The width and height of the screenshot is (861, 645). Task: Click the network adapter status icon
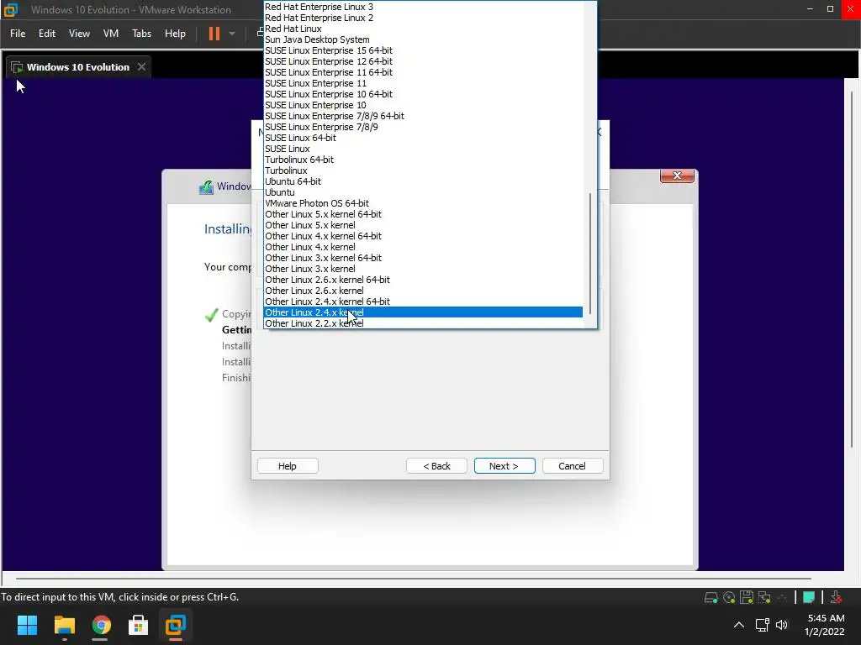[x=763, y=597]
